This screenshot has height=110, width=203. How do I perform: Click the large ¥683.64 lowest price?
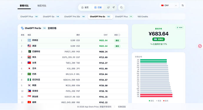coord(159,34)
